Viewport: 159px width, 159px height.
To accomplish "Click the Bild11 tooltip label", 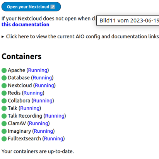I will point(128,21).
